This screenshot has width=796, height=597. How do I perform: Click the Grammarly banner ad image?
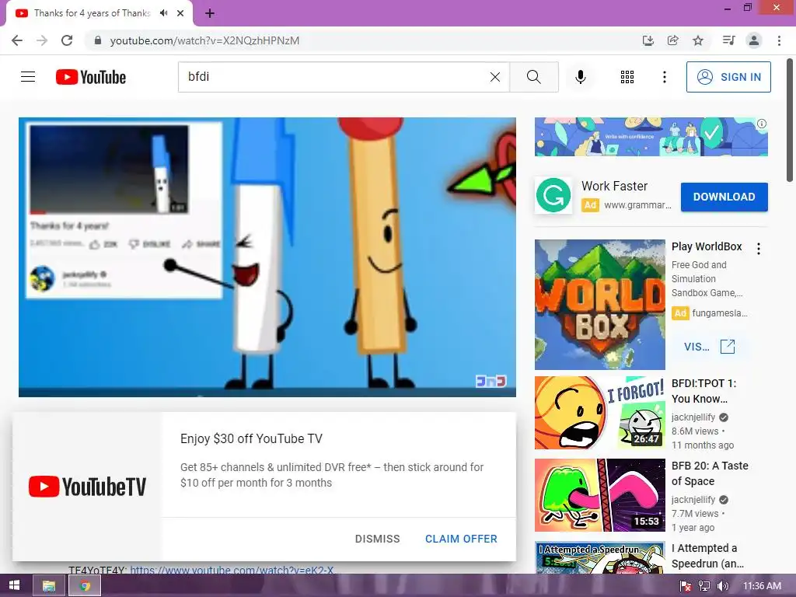click(x=651, y=137)
